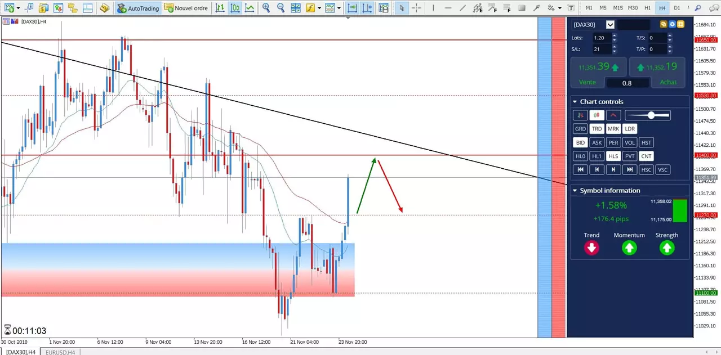Open the templates icon

click(330, 8)
